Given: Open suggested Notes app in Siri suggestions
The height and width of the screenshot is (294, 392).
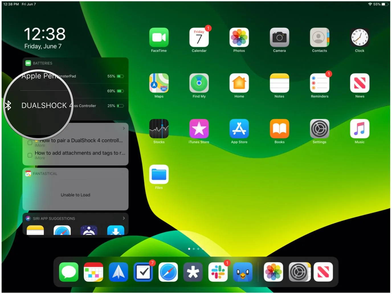Looking at the screenshot, I should tap(35, 230).
